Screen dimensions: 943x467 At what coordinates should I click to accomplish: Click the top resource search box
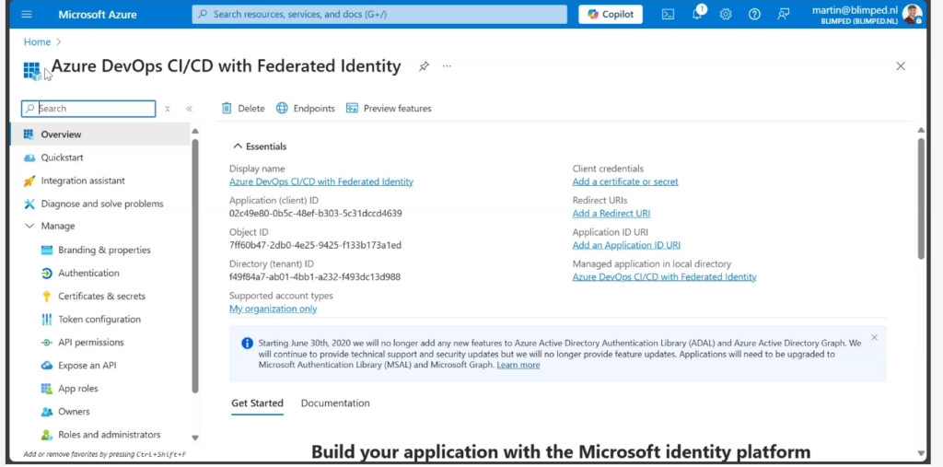[379, 15]
